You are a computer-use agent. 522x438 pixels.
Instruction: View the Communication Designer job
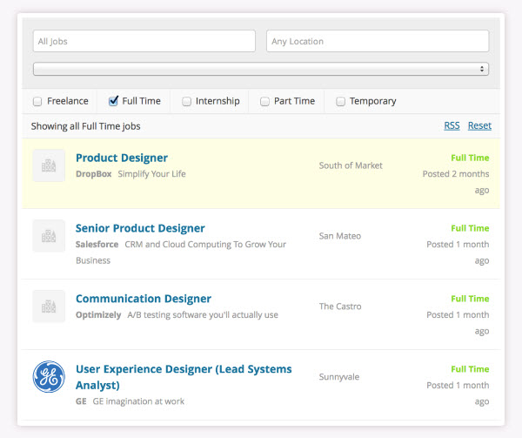[144, 299]
